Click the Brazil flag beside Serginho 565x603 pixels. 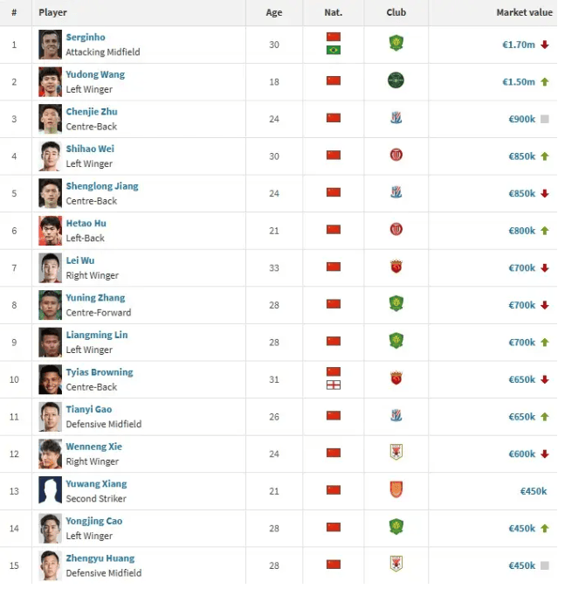click(334, 50)
